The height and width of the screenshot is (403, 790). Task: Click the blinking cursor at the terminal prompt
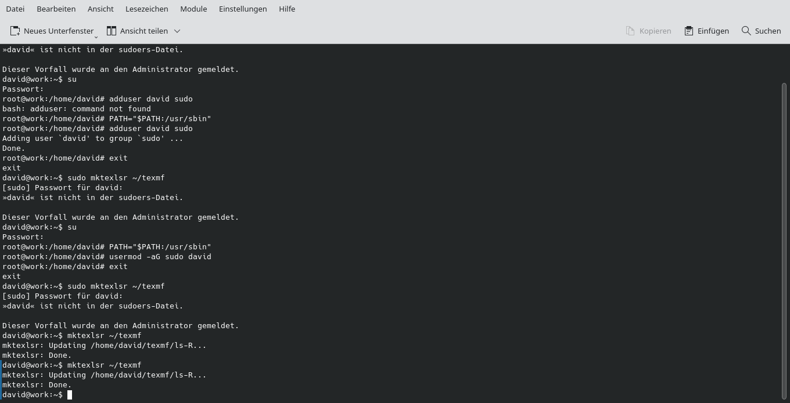tap(70, 394)
